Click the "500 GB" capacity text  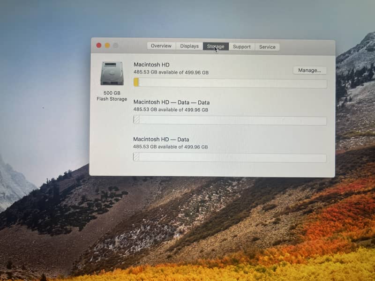click(112, 93)
